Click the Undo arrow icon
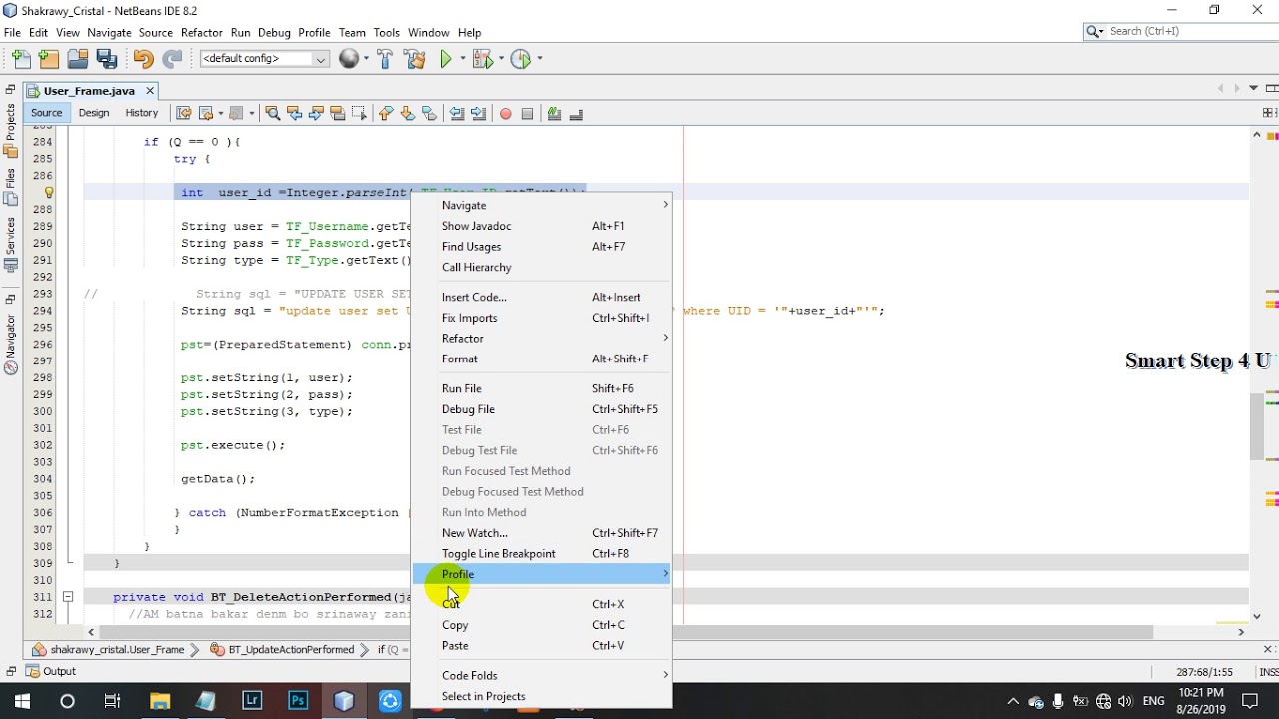 143,59
